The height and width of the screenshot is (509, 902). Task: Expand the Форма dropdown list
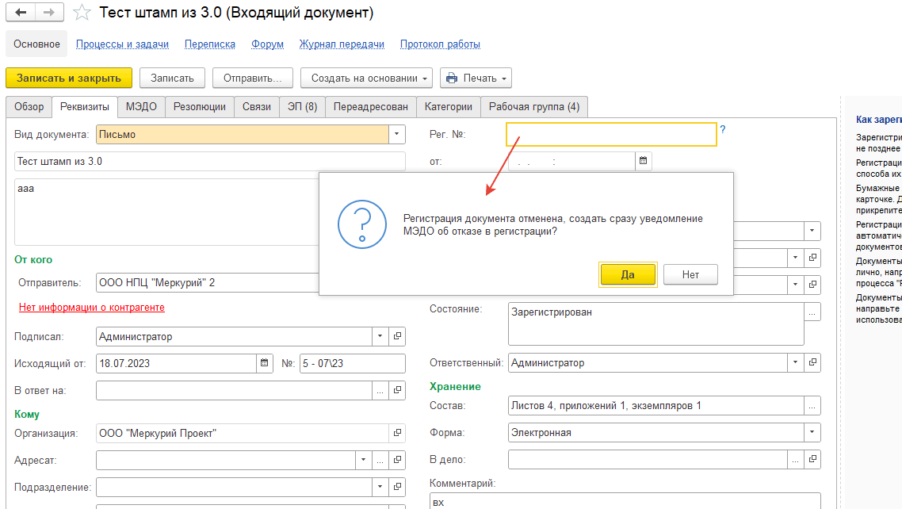click(x=812, y=432)
